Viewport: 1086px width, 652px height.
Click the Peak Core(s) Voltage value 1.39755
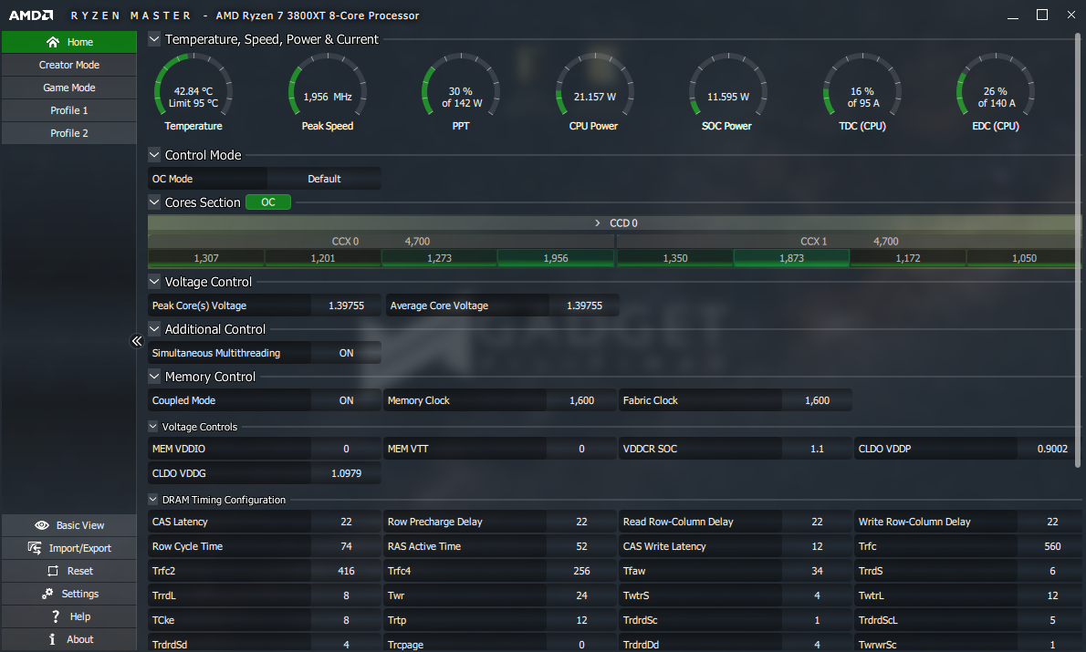pos(346,305)
